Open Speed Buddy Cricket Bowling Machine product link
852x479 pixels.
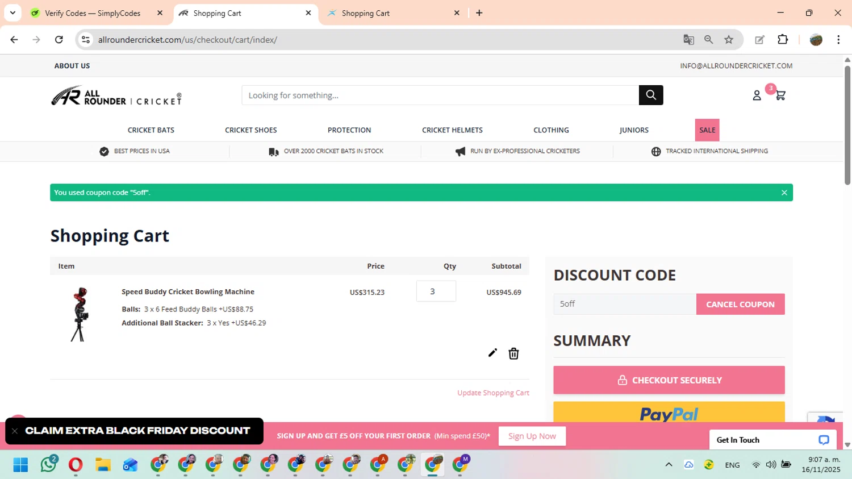tap(188, 291)
